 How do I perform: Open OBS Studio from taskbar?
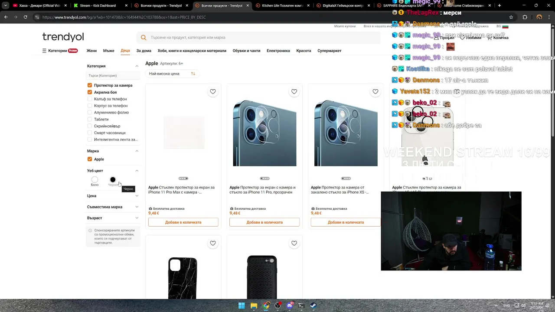point(278,305)
